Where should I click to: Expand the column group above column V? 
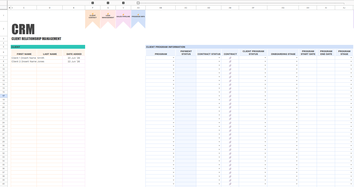click(123, 3)
